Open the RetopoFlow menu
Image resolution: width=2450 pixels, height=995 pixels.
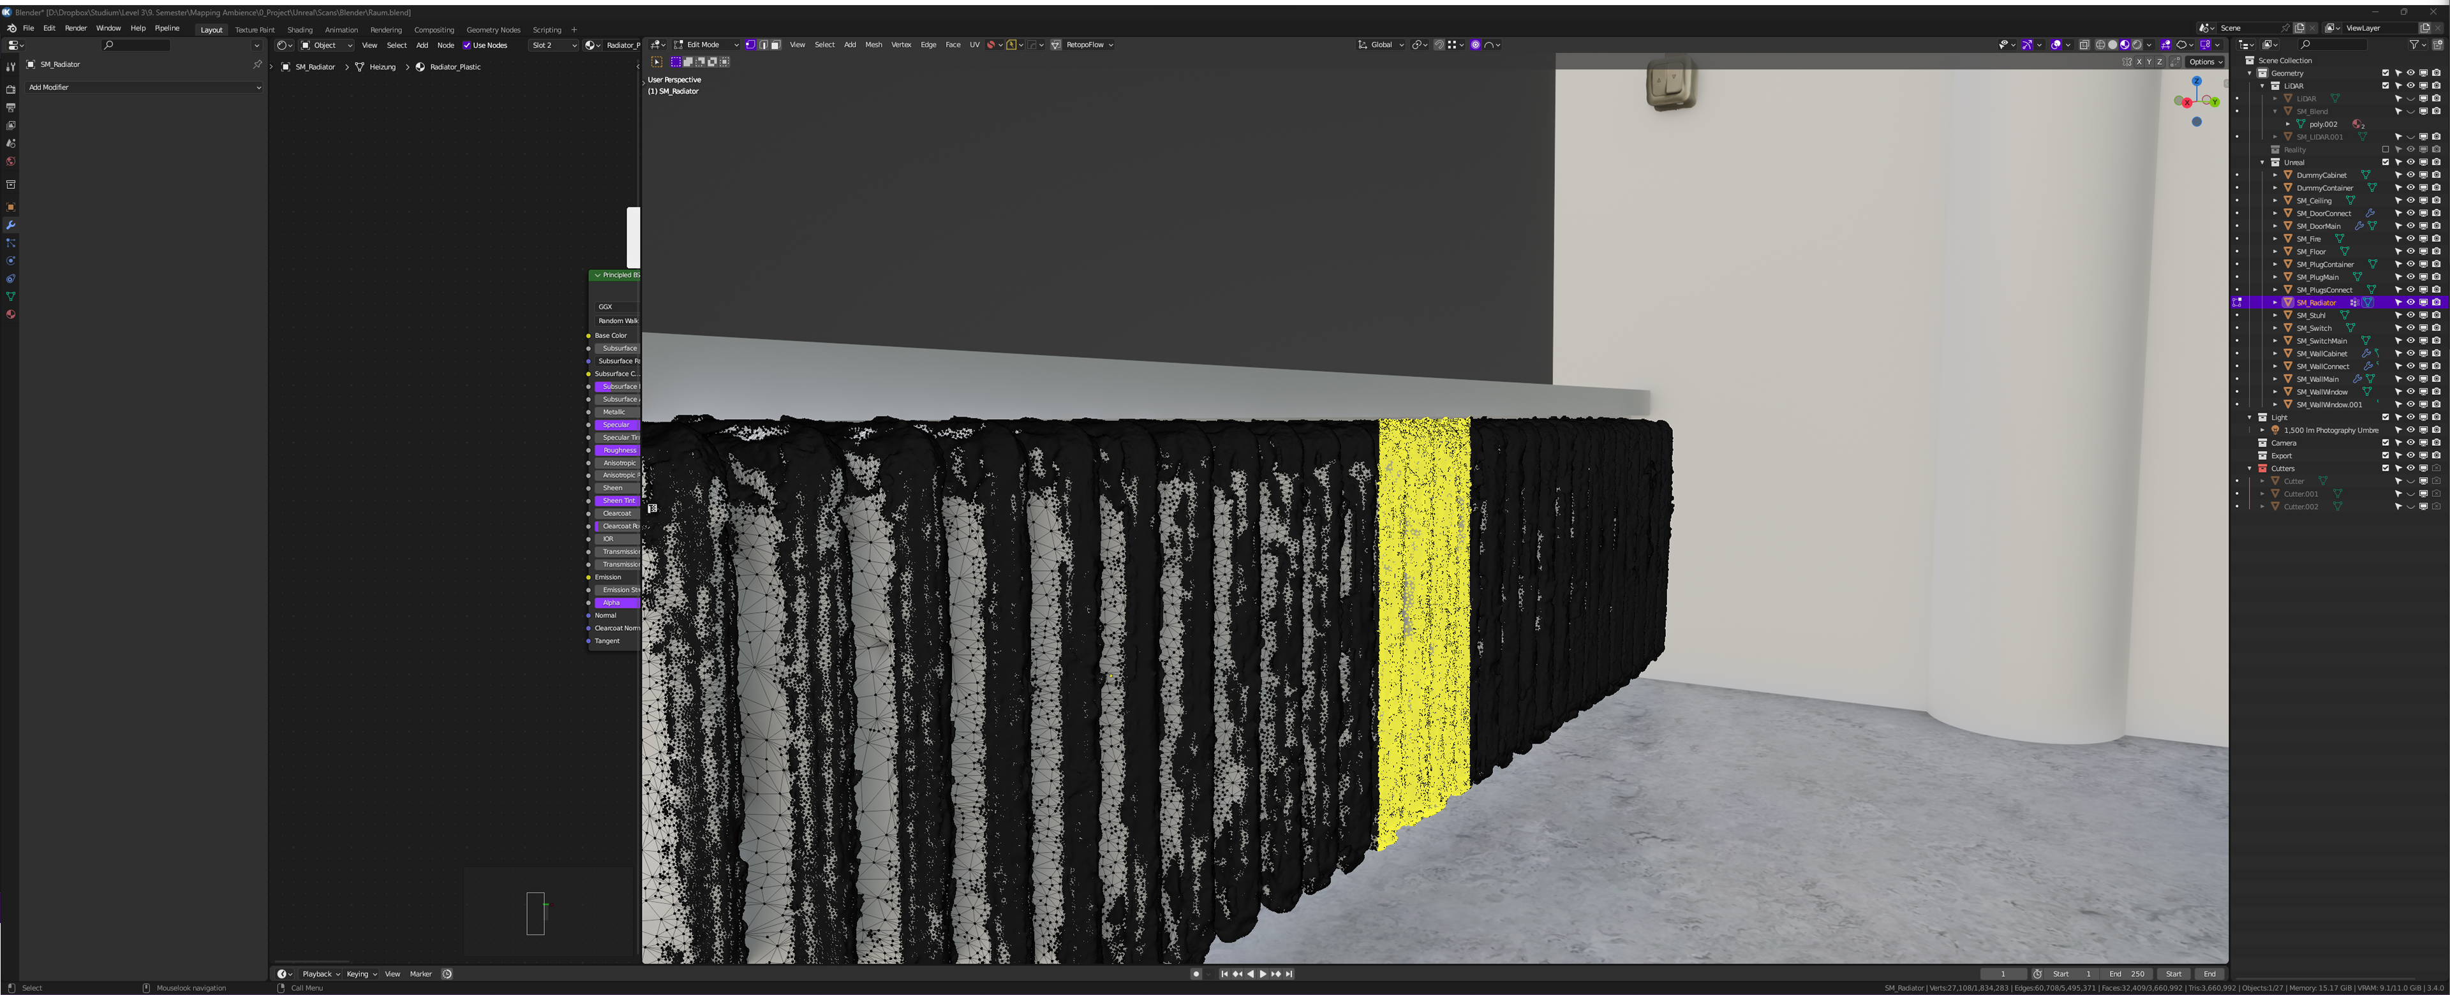pyautogui.click(x=1084, y=45)
